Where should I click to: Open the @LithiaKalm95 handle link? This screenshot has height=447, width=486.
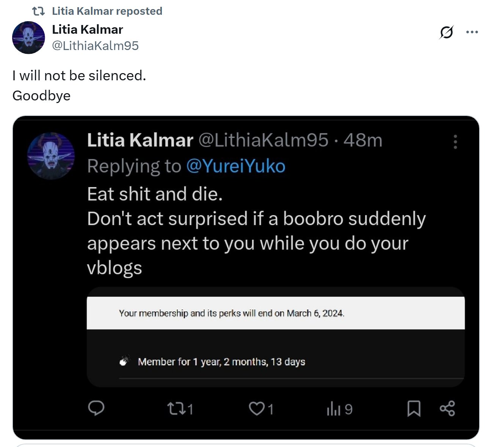[95, 46]
